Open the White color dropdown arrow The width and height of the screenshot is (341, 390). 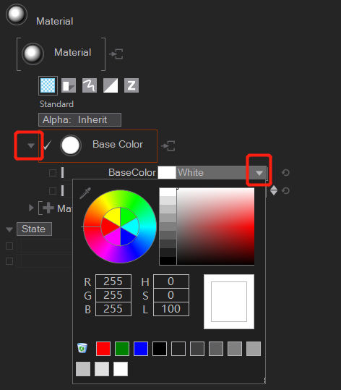click(x=259, y=173)
